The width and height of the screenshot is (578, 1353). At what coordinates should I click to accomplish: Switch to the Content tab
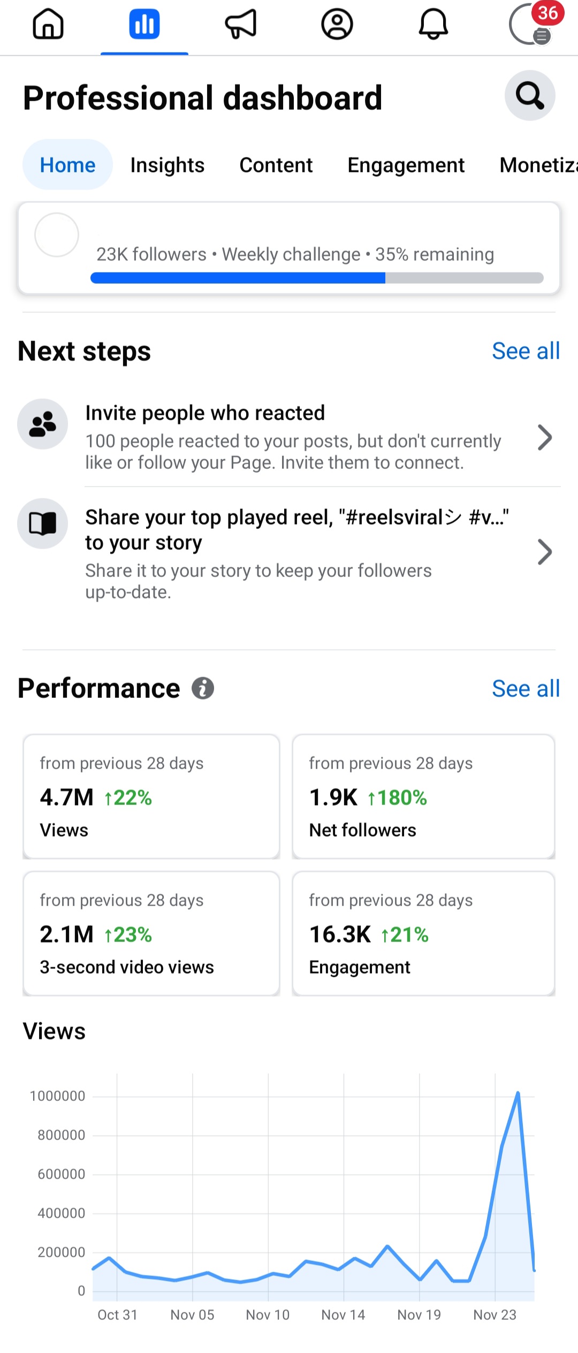pyautogui.click(x=276, y=165)
